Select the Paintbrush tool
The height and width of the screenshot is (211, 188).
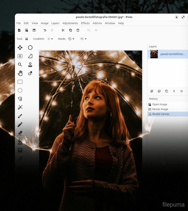click(20, 116)
